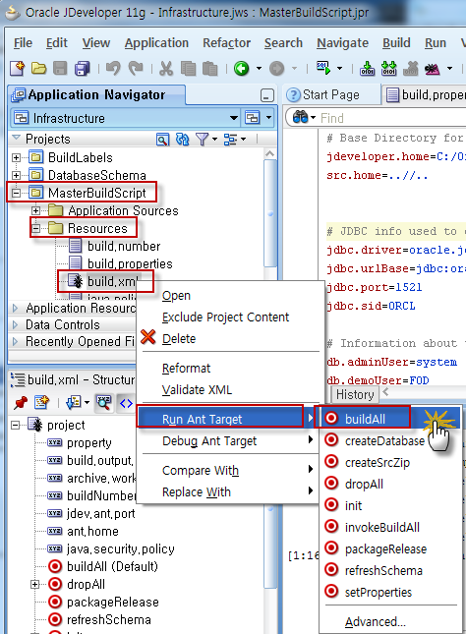Image resolution: width=466 pixels, height=634 pixels.
Task: Click the Rebuild project toolbar icon
Action: coord(388,69)
